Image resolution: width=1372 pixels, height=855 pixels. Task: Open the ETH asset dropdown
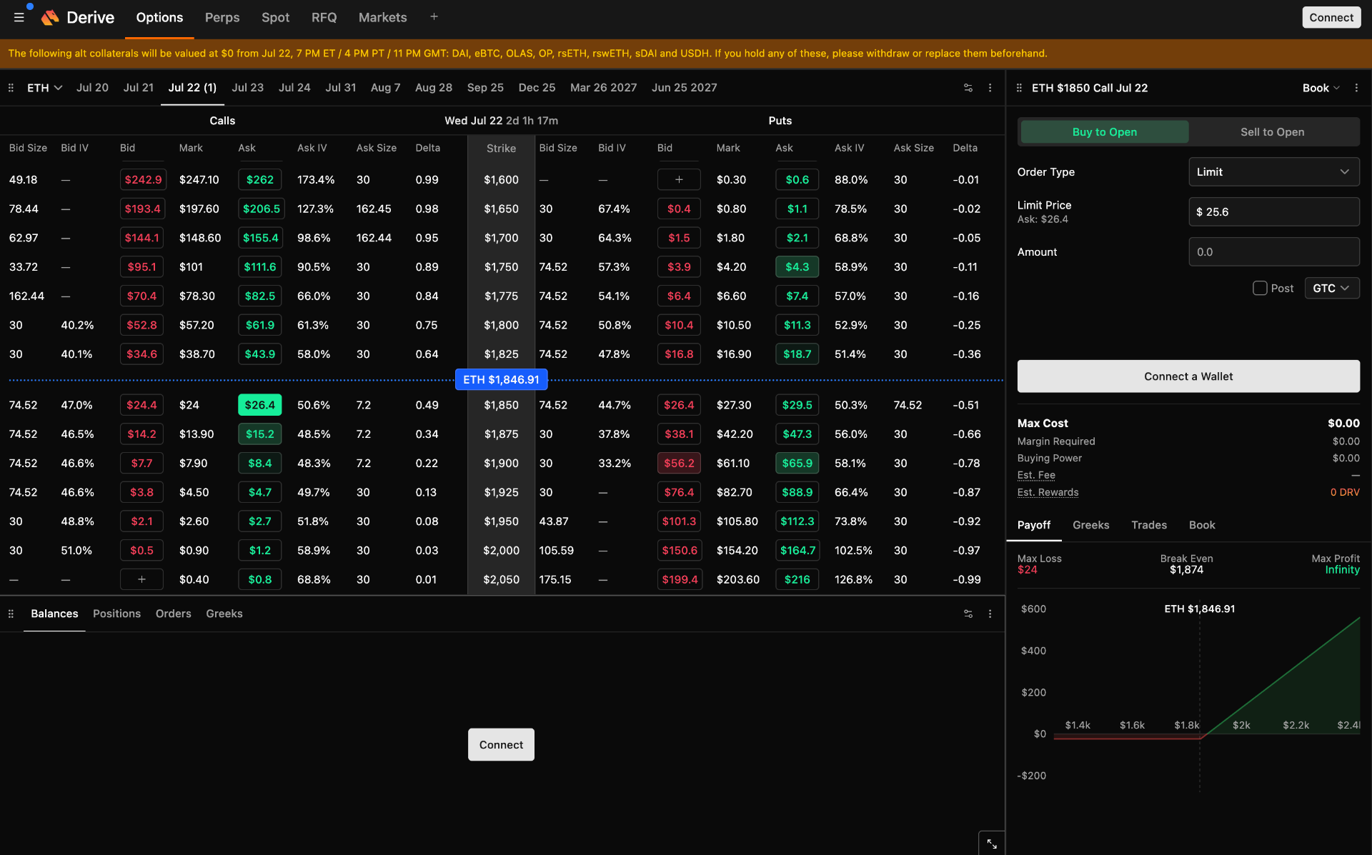(44, 88)
